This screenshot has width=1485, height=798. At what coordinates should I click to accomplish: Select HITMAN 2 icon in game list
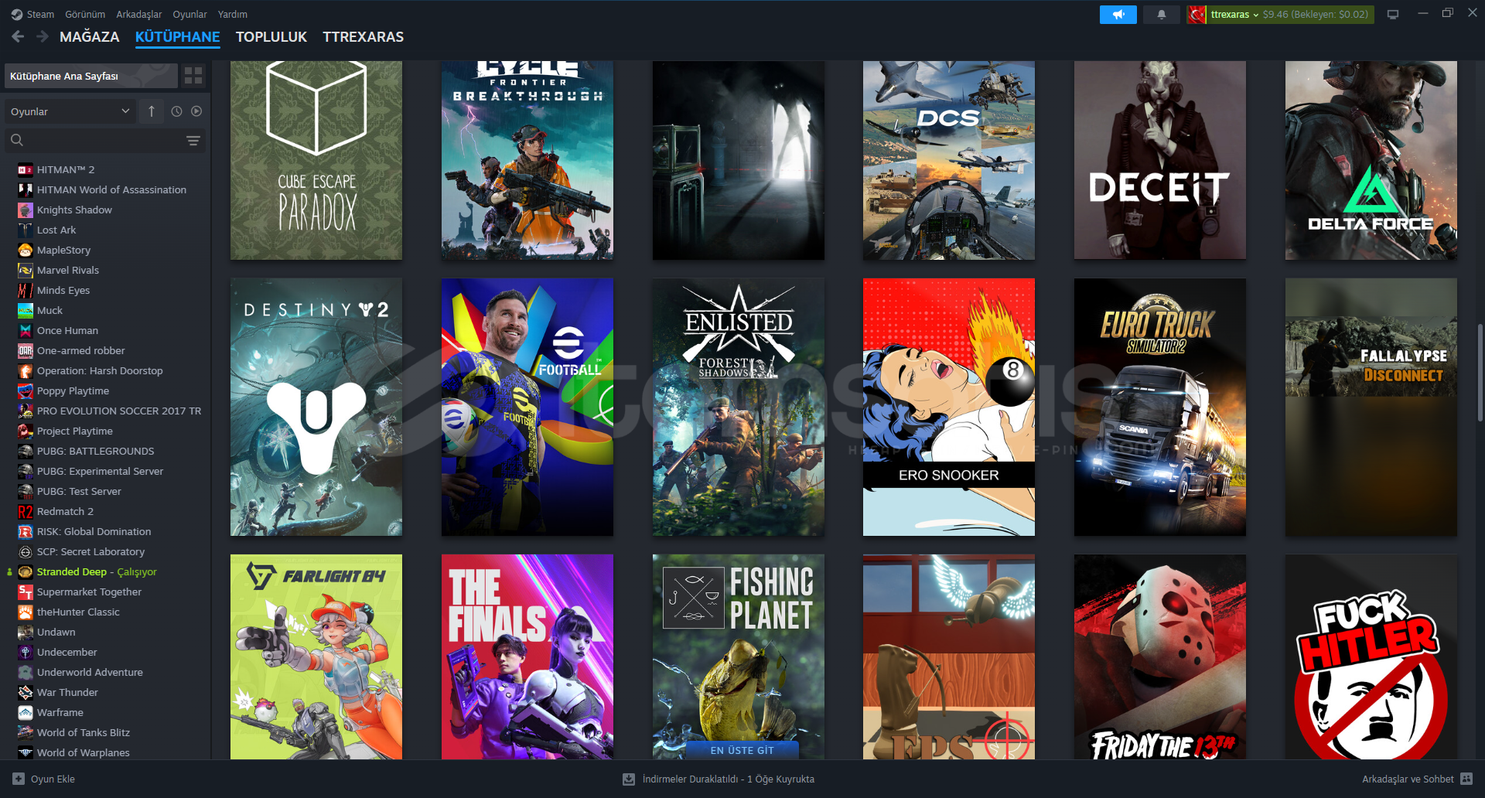(26, 169)
